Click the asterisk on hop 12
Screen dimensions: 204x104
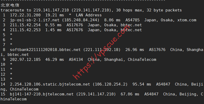pyautogui.click(x=11, y=74)
